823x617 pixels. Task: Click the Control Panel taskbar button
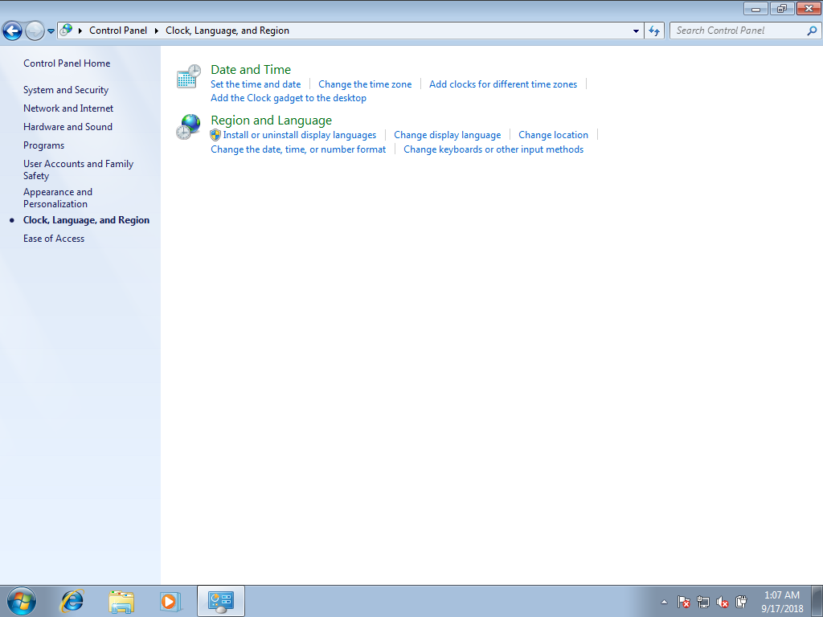pos(221,601)
